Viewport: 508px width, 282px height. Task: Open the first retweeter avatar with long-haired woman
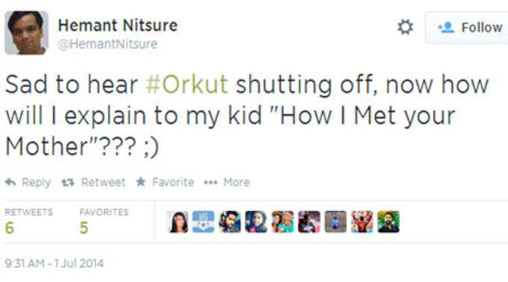pos(177,222)
